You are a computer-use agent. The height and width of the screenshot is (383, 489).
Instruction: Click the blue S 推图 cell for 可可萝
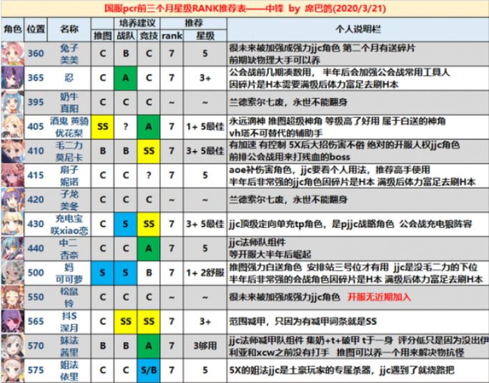103,273
